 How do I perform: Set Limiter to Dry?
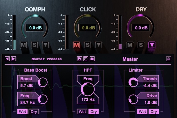(x=154, y=112)
